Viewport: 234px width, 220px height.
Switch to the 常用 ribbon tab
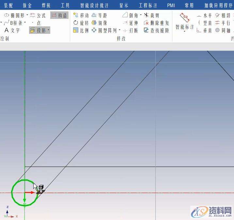coord(189,6)
